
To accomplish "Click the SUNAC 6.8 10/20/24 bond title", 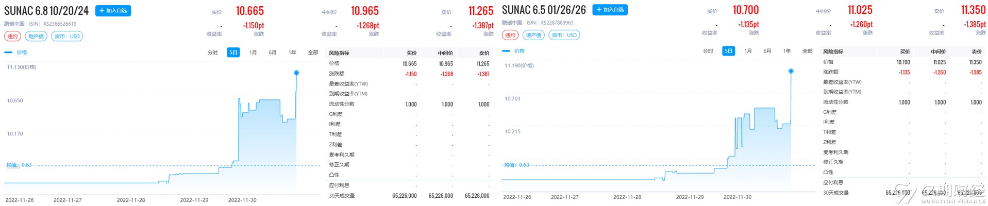I will click(46, 11).
